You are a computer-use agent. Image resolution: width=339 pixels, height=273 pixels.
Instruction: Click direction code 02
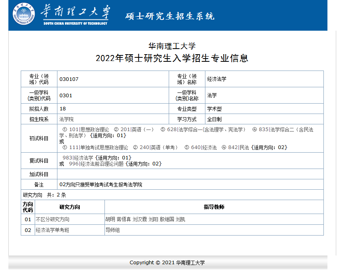(x=28, y=230)
